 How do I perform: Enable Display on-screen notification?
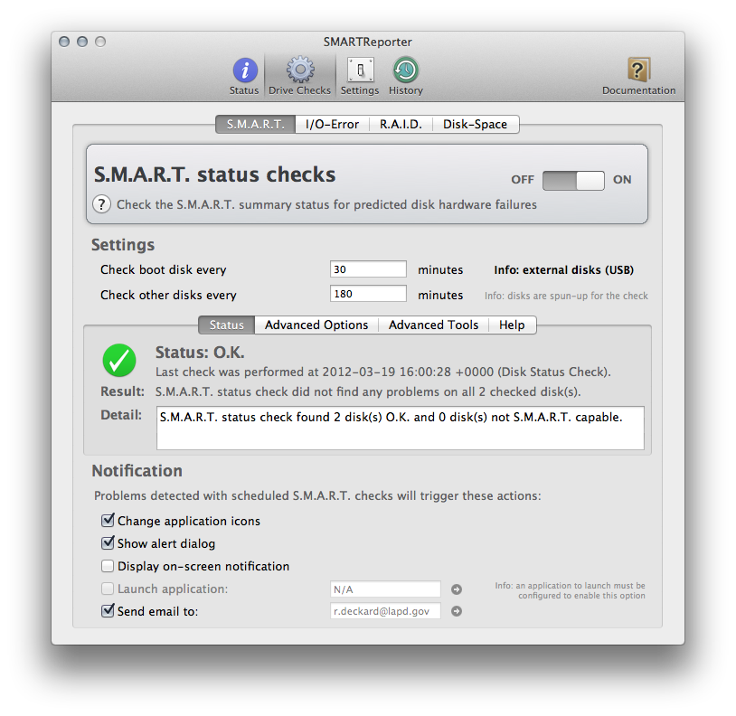pyautogui.click(x=108, y=566)
